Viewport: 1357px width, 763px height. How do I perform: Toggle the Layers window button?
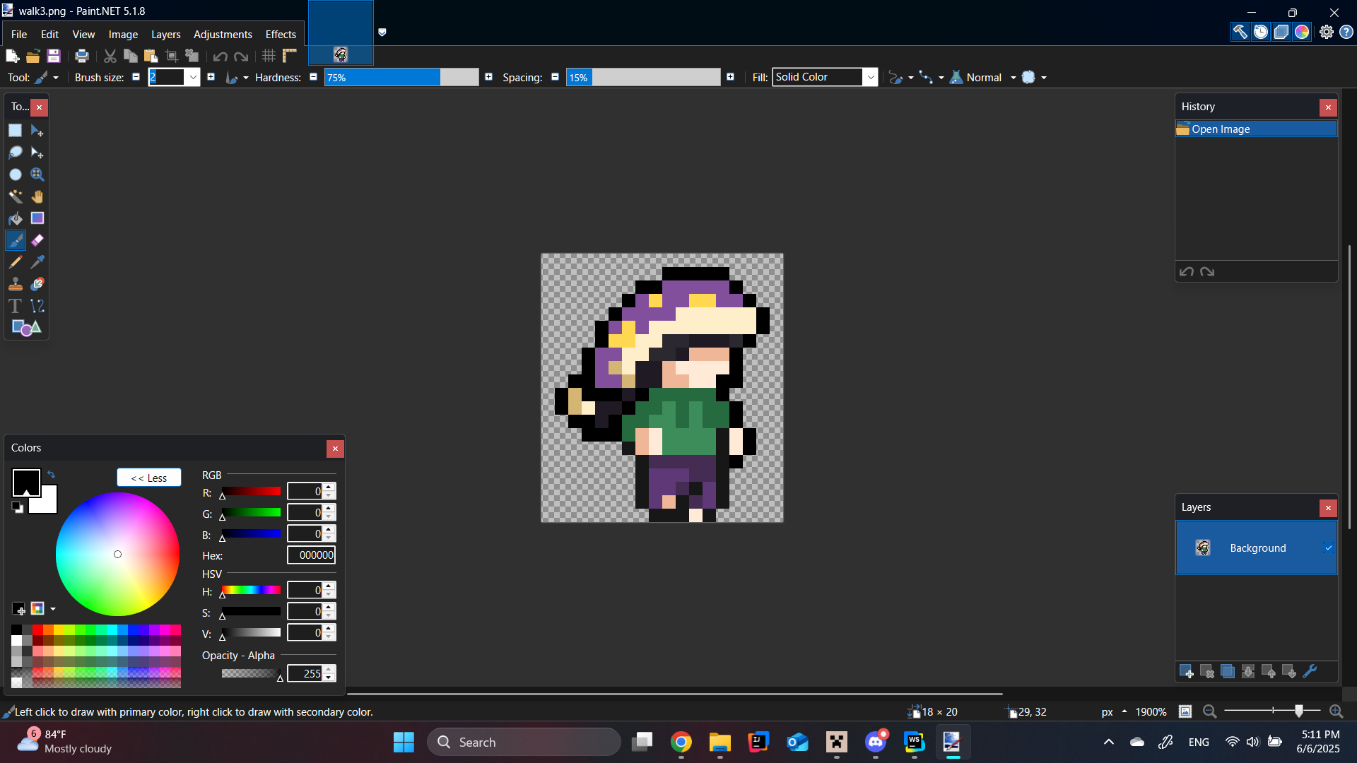coord(1281,32)
